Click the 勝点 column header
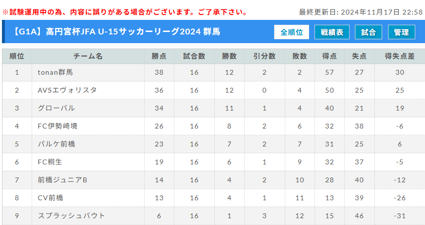Image resolution: width=425 pixels, height=225 pixels. [x=159, y=56]
